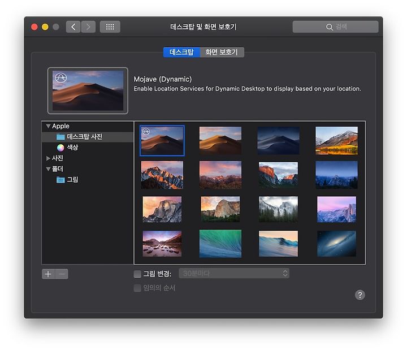Select Yosemite Half Dome sunset thumbnail
Image resolution: width=407 pixels, height=350 pixels.
pyautogui.click(x=162, y=209)
